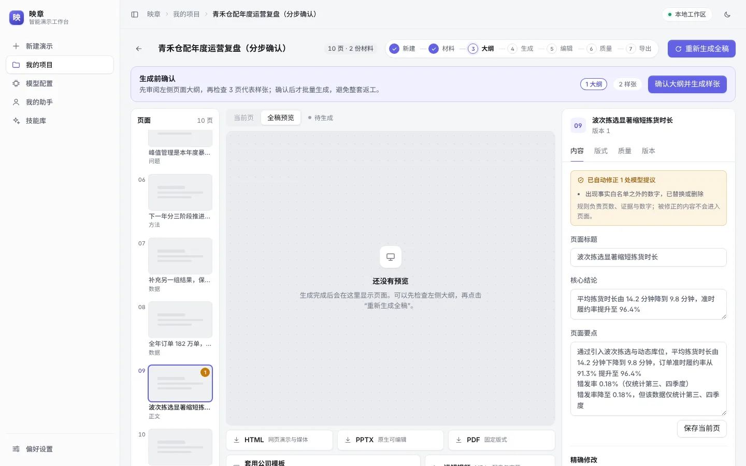Go to 我的项目 in the sidebar
This screenshot has height=466, width=746.
[60, 65]
